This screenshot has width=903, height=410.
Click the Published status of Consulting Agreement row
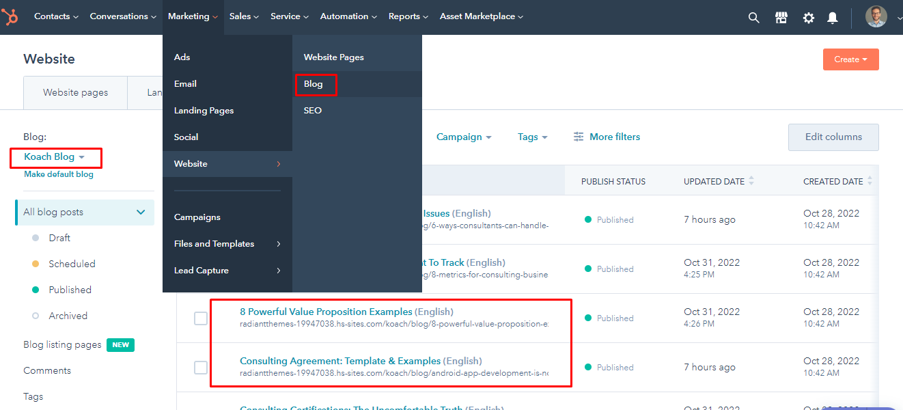click(609, 368)
